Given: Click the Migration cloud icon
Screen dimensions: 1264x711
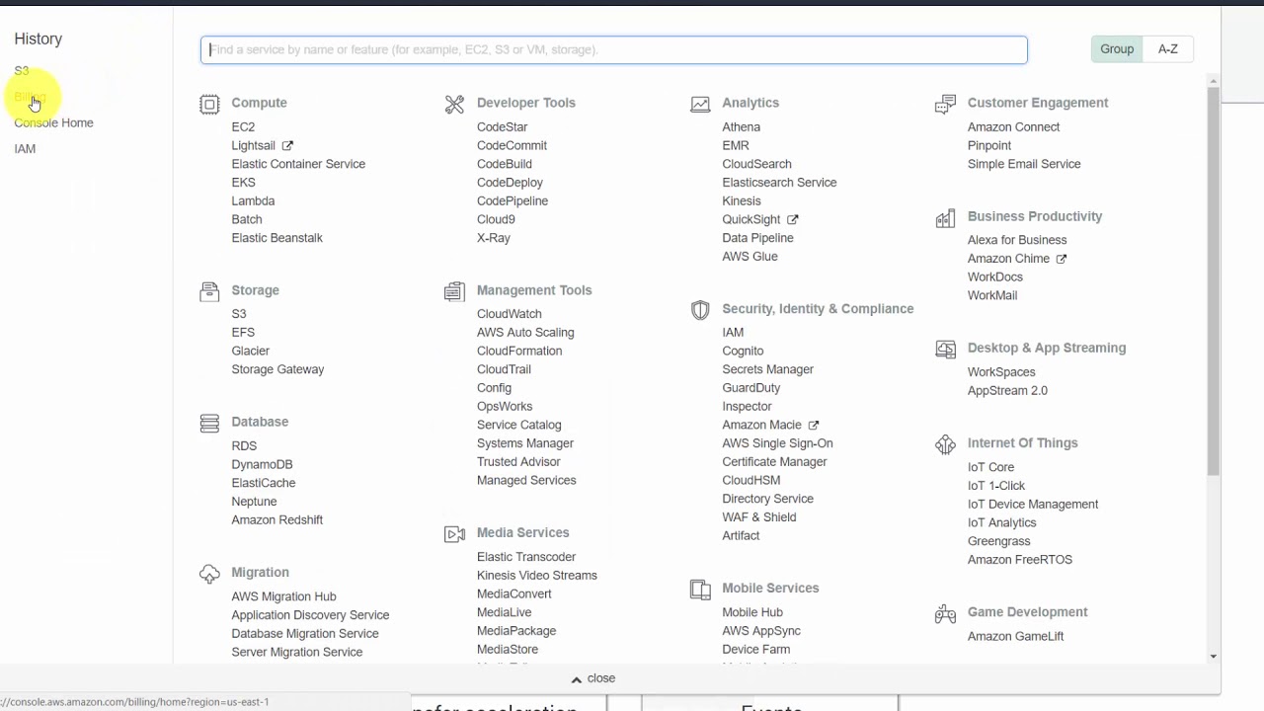Looking at the screenshot, I should (x=209, y=574).
